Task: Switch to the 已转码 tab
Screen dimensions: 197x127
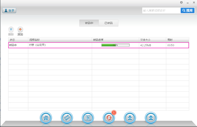Action: click(x=109, y=23)
